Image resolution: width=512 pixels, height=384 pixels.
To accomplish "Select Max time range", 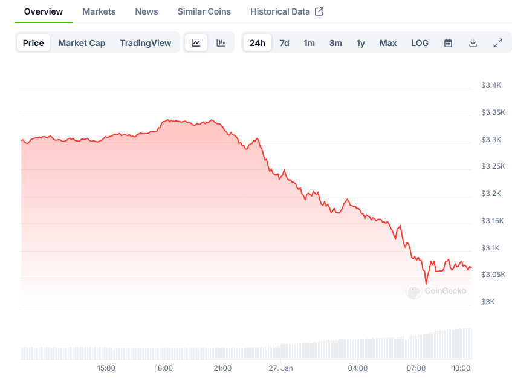I will 388,43.
